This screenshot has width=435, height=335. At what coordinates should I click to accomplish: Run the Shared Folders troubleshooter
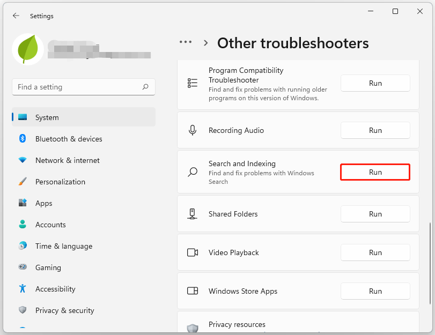[x=375, y=214]
